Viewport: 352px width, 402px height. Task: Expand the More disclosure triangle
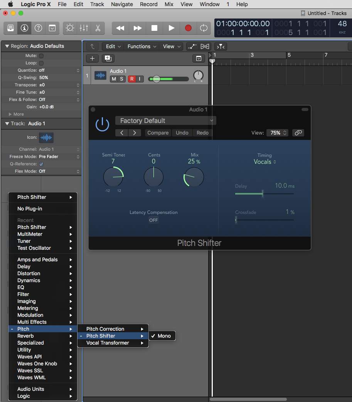click(x=10, y=114)
